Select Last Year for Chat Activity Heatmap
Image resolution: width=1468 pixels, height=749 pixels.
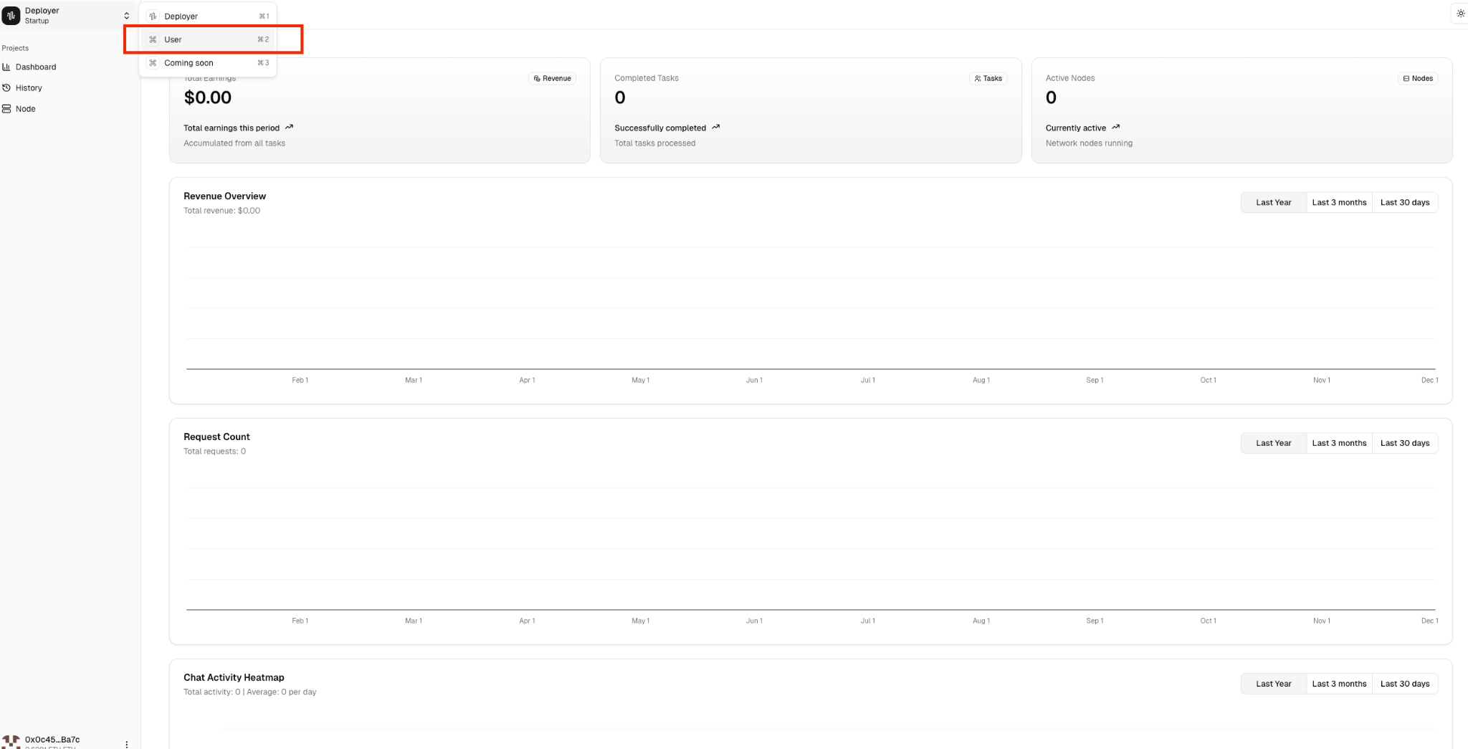tap(1274, 684)
